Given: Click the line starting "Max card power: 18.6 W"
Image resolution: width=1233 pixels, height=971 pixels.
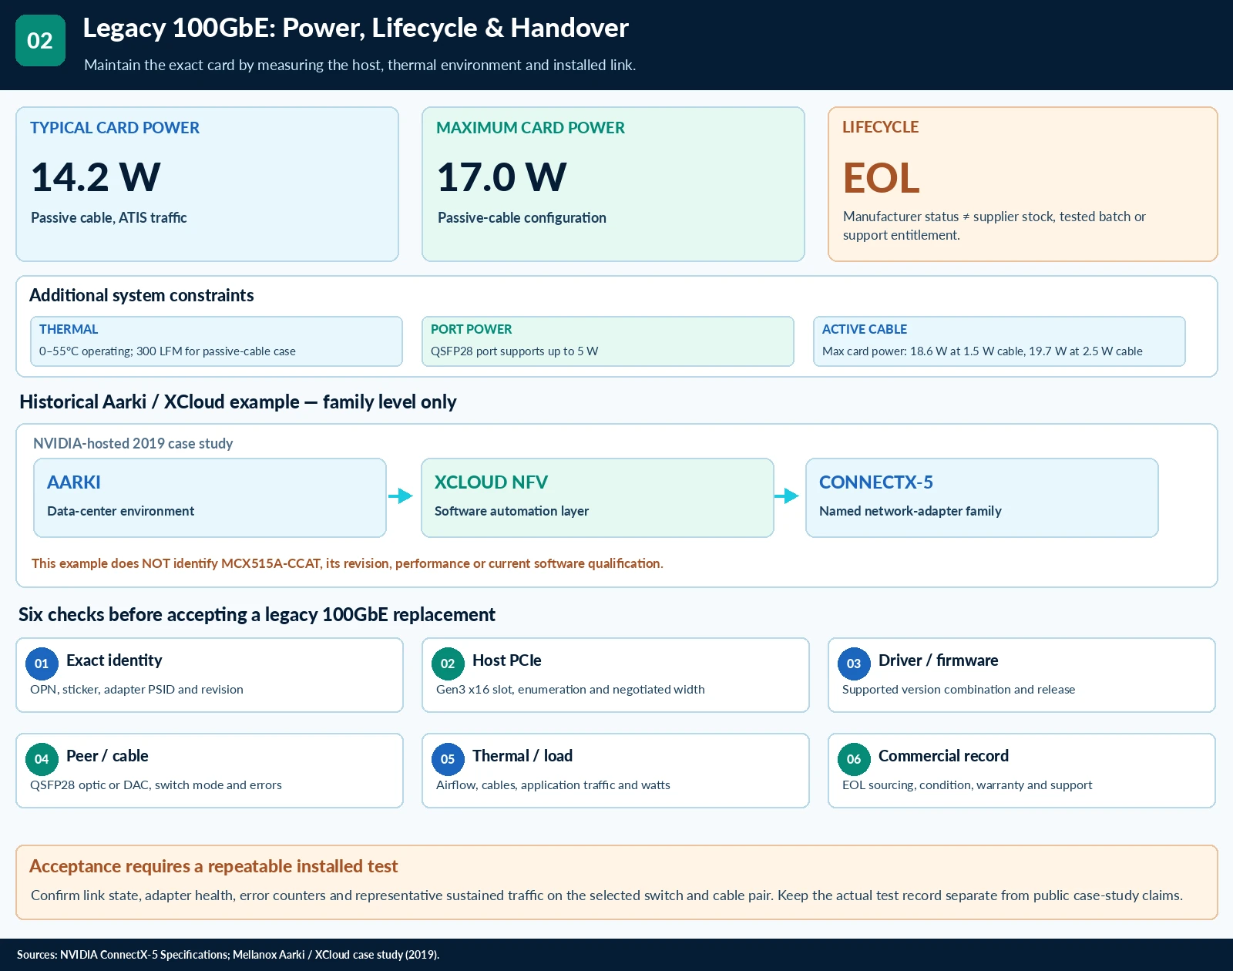Looking at the screenshot, I should tap(983, 351).
